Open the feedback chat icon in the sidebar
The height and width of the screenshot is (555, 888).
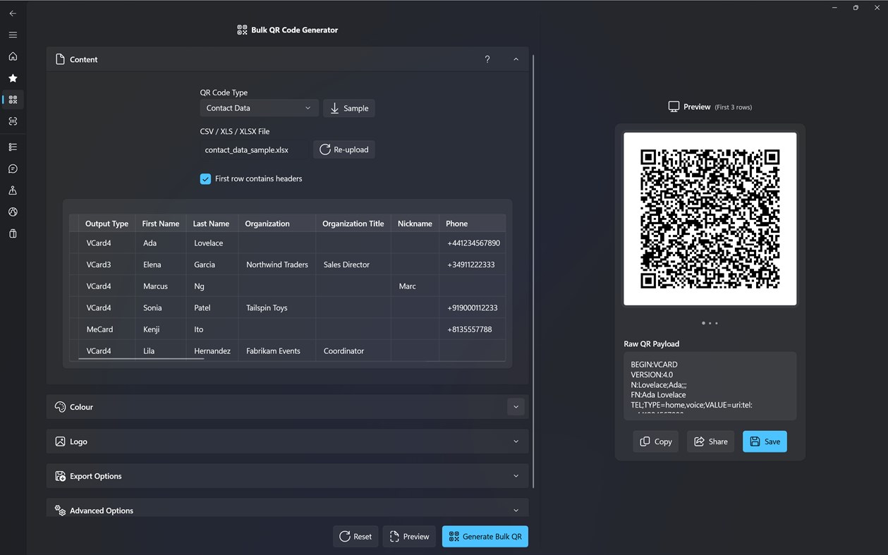point(12,169)
